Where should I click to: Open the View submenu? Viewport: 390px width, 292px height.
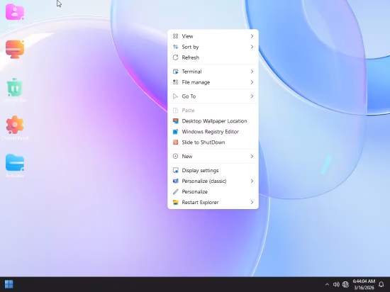click(x=213, y=36)
